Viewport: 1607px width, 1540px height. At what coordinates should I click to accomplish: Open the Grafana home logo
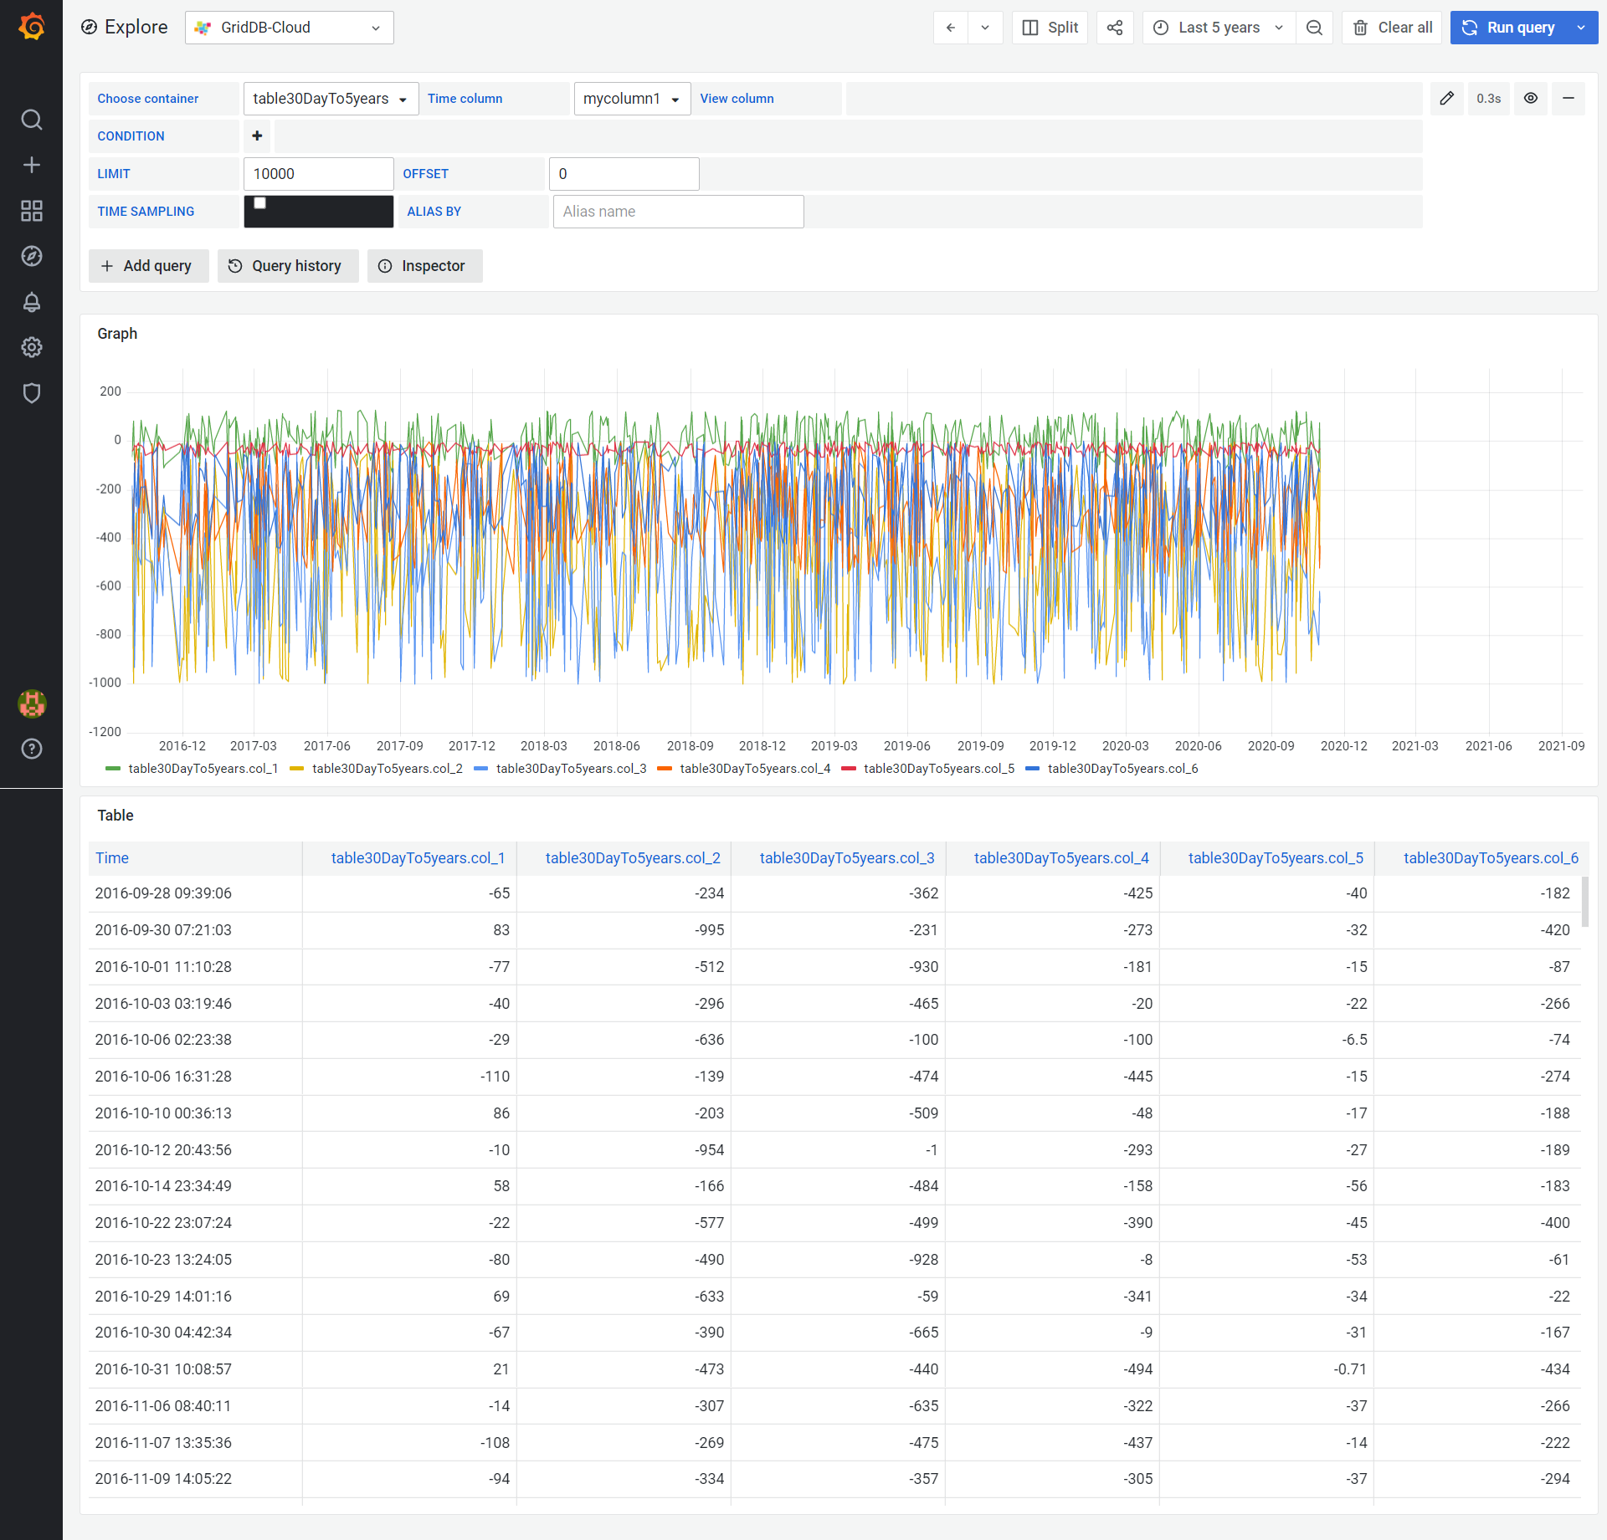(x=31, y=27)
